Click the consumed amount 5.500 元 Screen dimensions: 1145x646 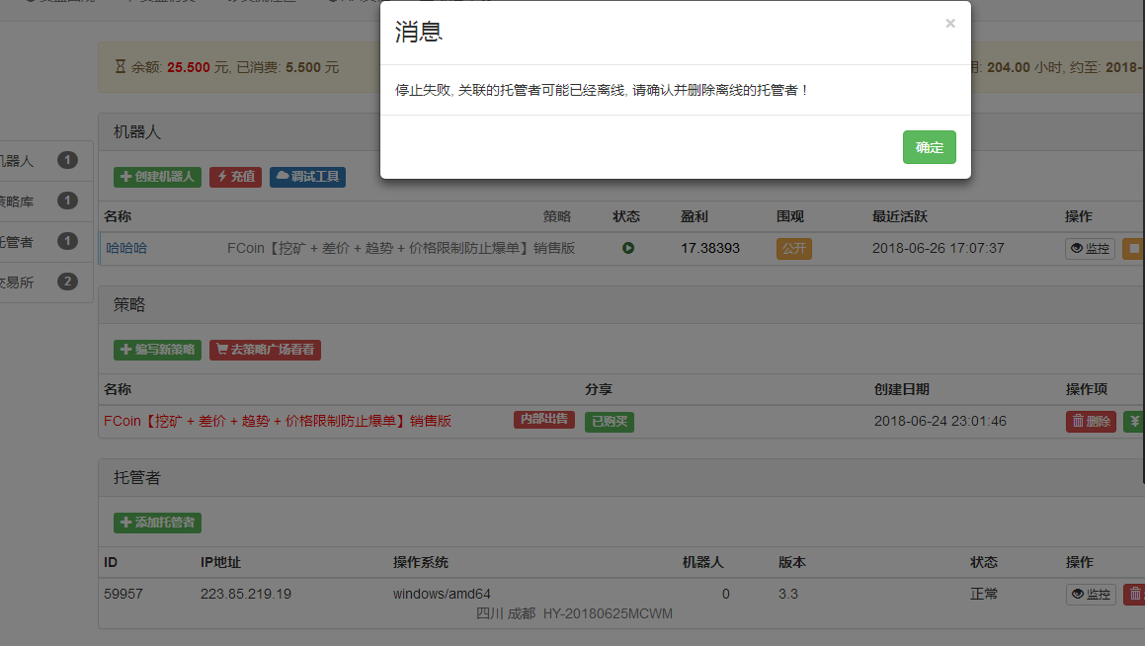(x=312, y=67)
